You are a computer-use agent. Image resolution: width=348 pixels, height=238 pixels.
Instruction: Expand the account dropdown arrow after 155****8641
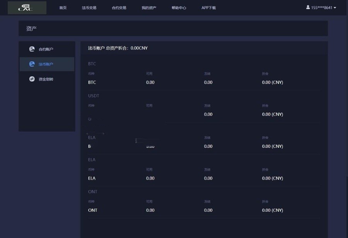coord(335,8)
